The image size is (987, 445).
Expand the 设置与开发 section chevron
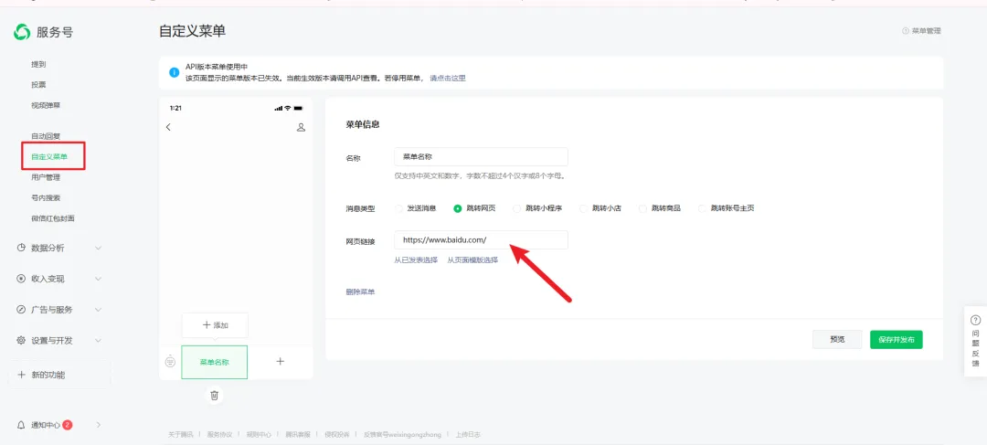[98, 341]
